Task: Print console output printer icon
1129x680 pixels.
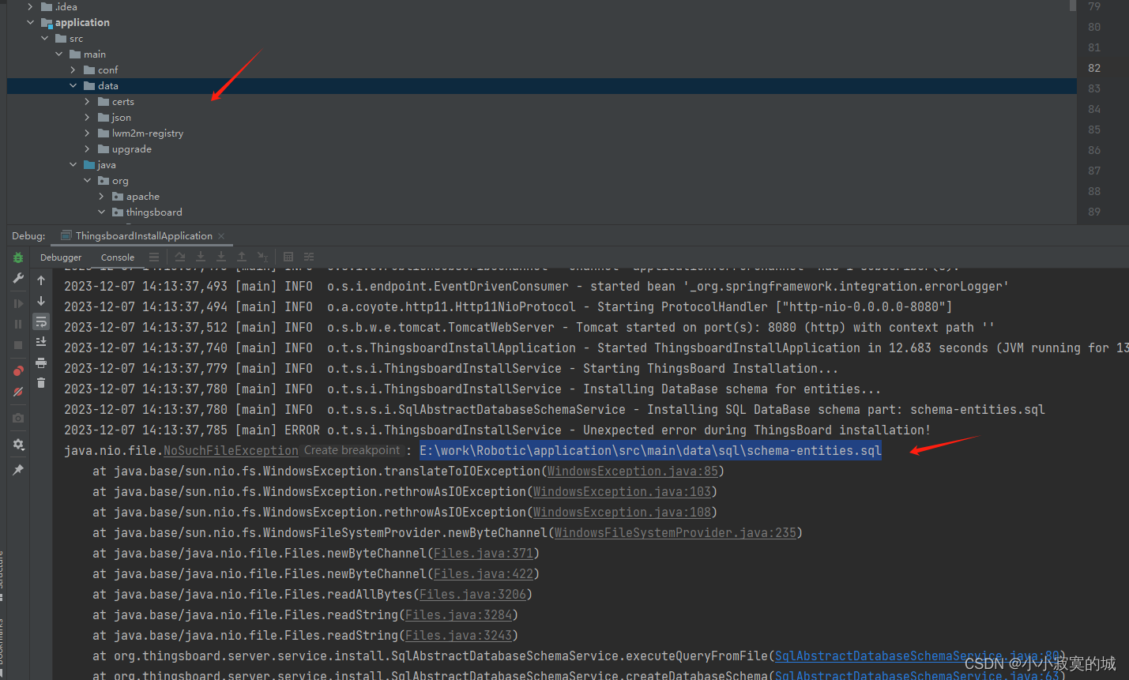Action: [x=41, y=363]
